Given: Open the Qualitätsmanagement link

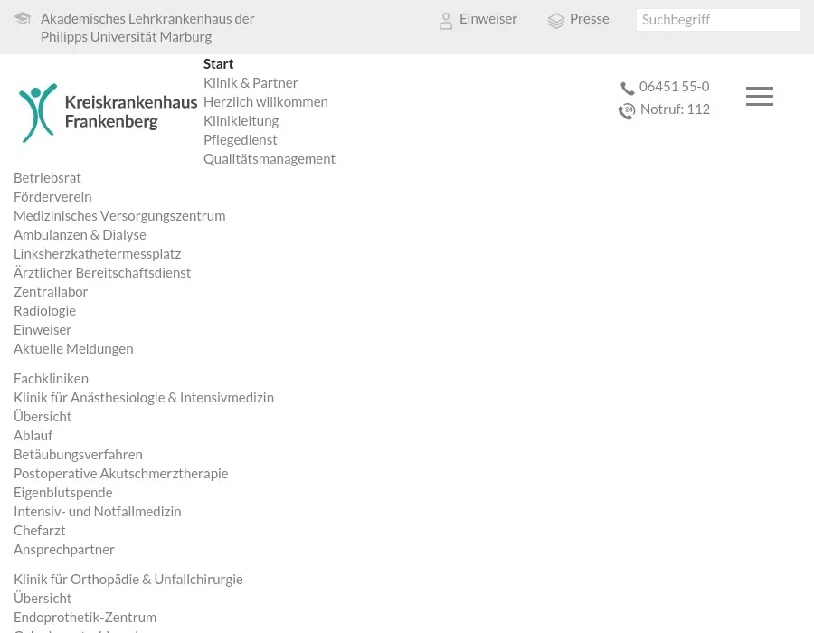Looking at the screenshot, I should point(270,158).
